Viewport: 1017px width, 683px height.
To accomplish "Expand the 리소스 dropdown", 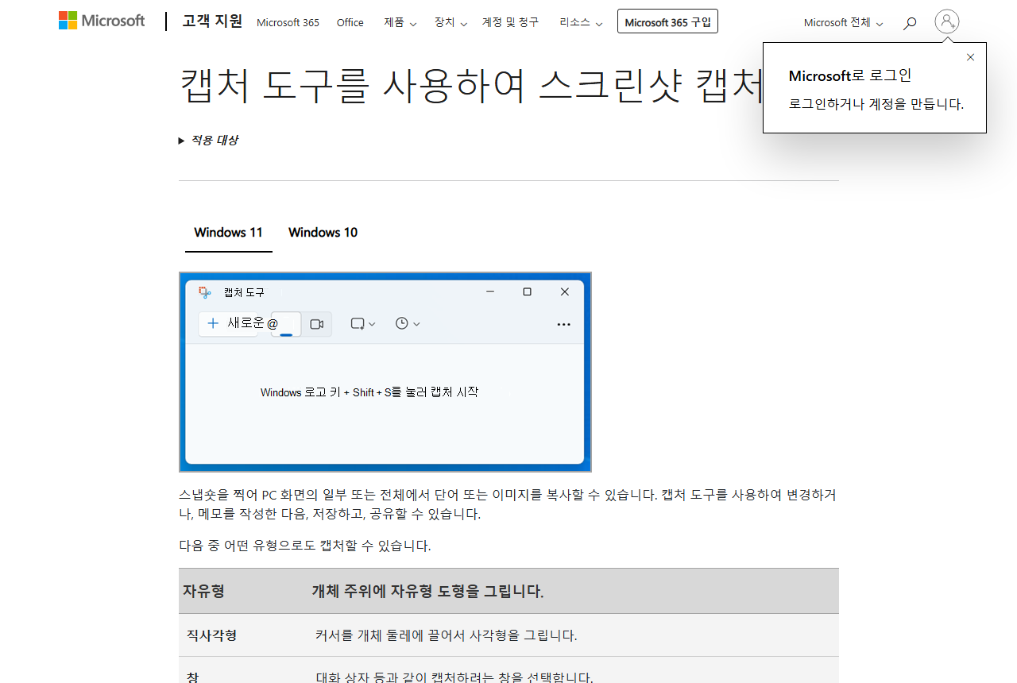I will point(581,22).
